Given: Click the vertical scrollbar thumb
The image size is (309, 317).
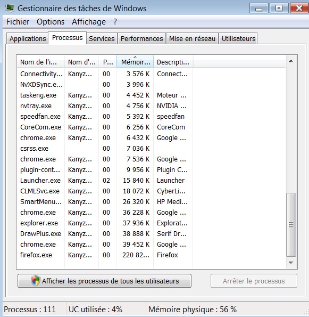Looking at the screenshot, I should tap(291, 225).
